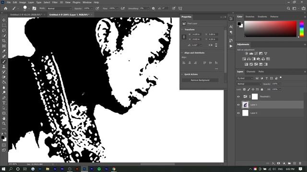This screenshot has width=307, height=172.
Task: Hide the Threshold 1 layer
Action: [238, 97]
